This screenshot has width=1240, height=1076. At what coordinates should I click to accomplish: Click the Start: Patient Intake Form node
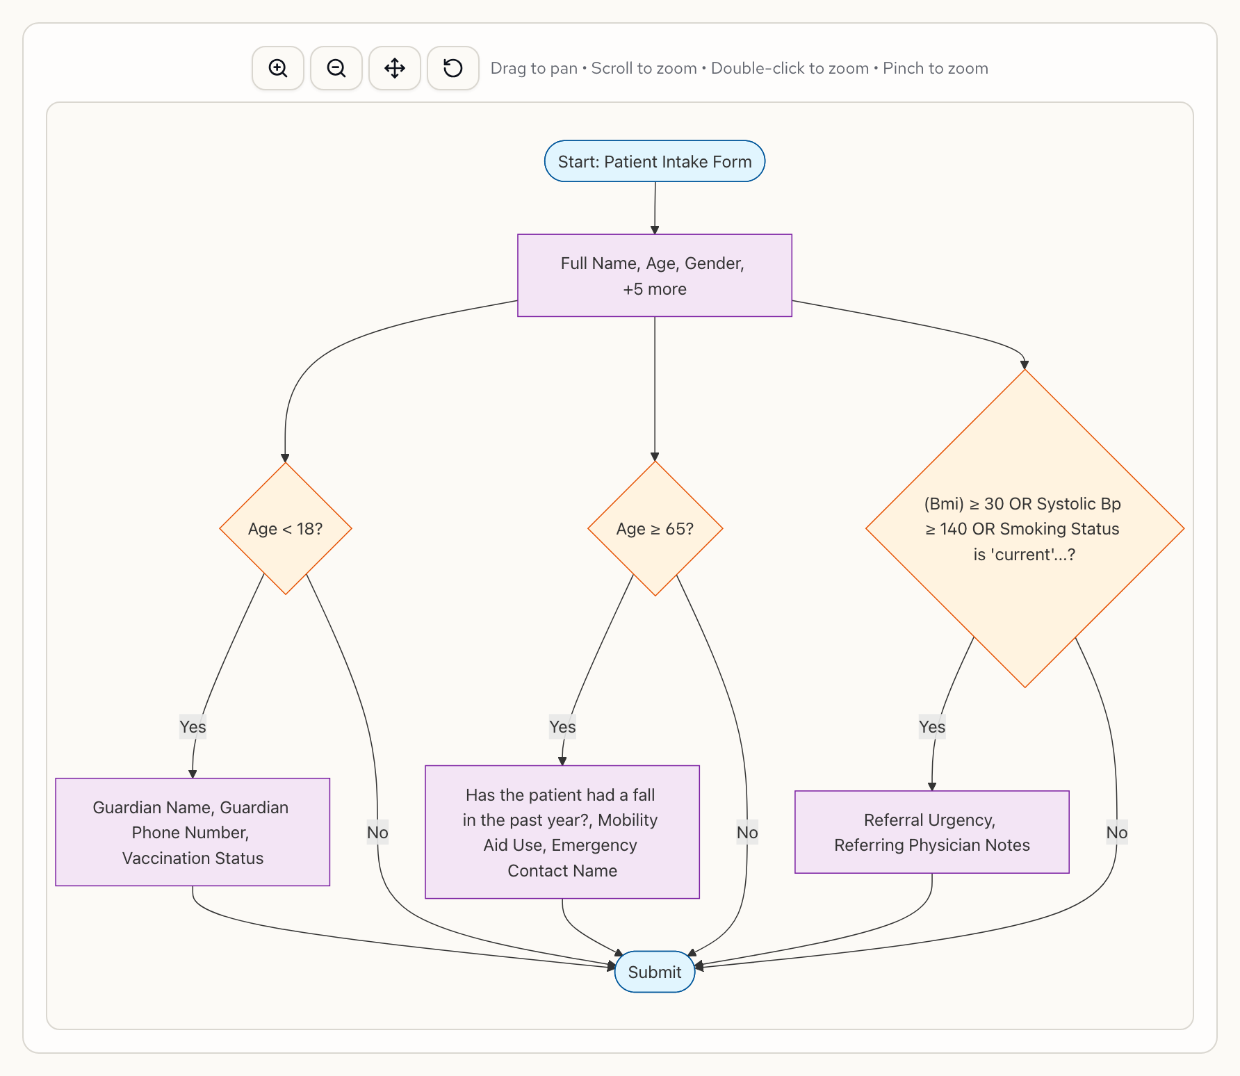[x=654, y=161]
